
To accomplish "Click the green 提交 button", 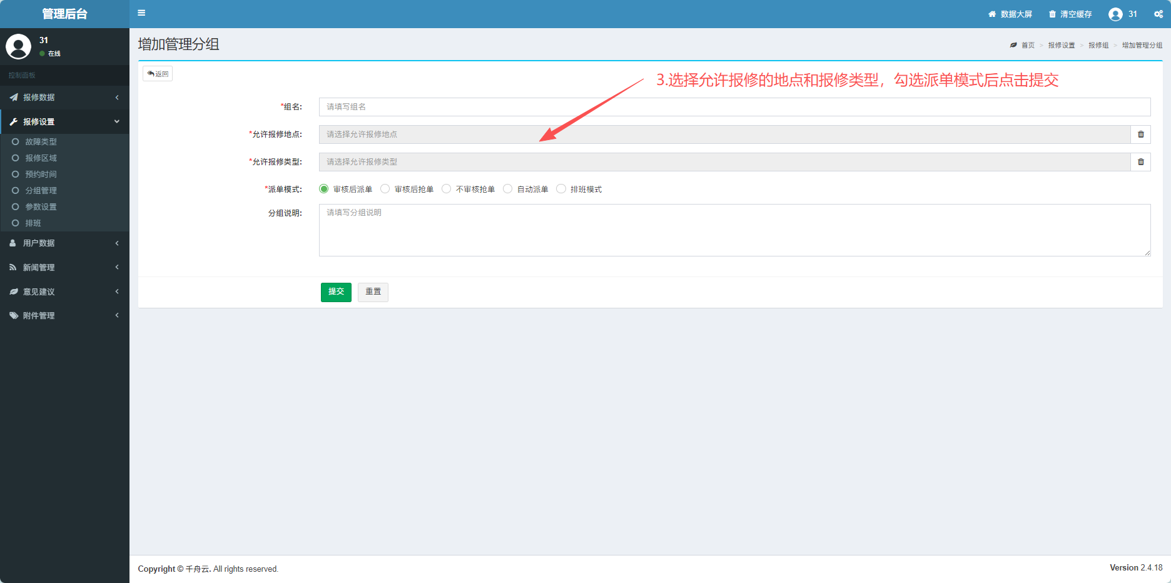I will point(336,292).
